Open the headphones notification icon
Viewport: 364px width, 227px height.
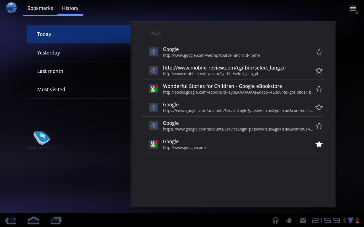(x=275, y=220)
